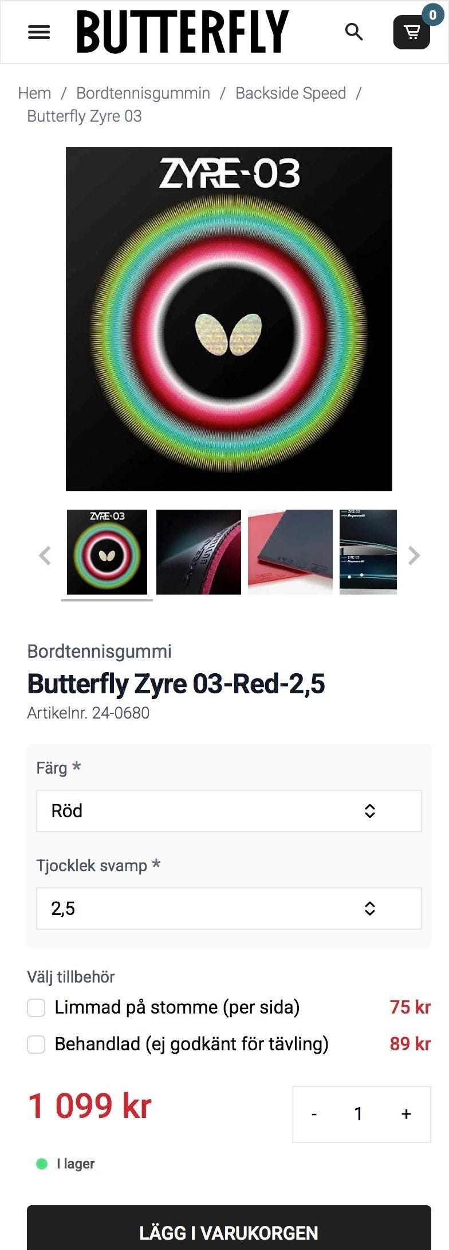Select the red and black rubbers thumbnail
This screenshot has width=449, height=1250.
coord(290,552)
